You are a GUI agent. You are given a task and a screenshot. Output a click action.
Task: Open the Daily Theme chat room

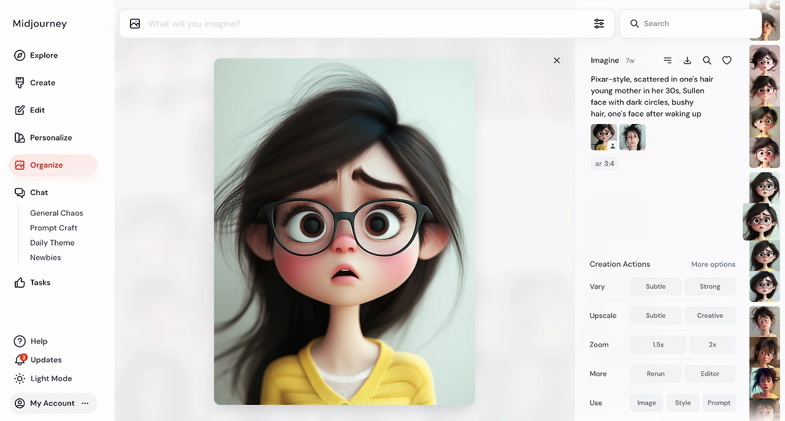[52, 243]
